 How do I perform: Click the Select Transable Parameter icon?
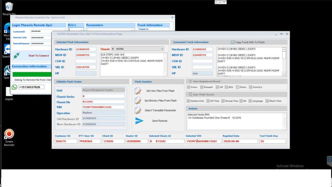(138, 110)
